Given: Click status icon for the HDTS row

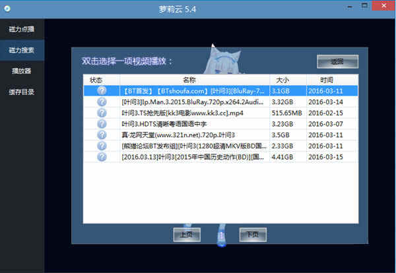Looking at the screenshot, I should pyautogui.click(x=101, y=124).
